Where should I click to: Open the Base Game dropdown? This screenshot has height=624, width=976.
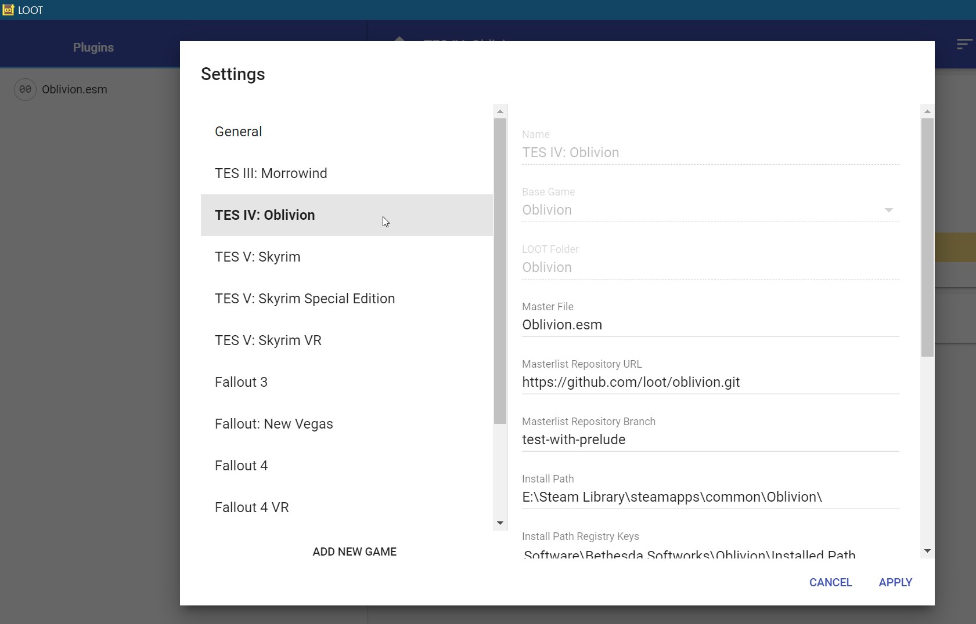pos(889,210)
